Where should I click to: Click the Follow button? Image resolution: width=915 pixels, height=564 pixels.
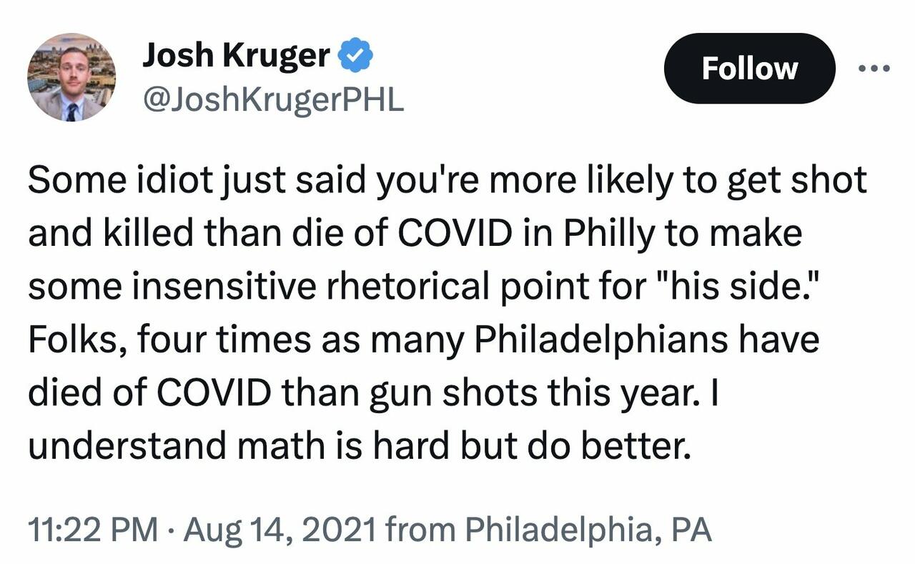[x=749, y=69]
